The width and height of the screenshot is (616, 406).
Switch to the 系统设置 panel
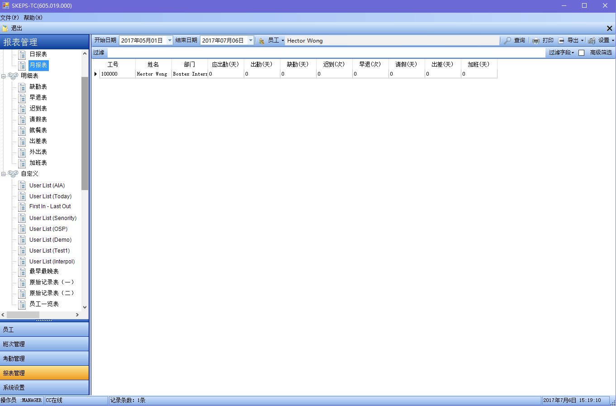[x=44, y=387]
